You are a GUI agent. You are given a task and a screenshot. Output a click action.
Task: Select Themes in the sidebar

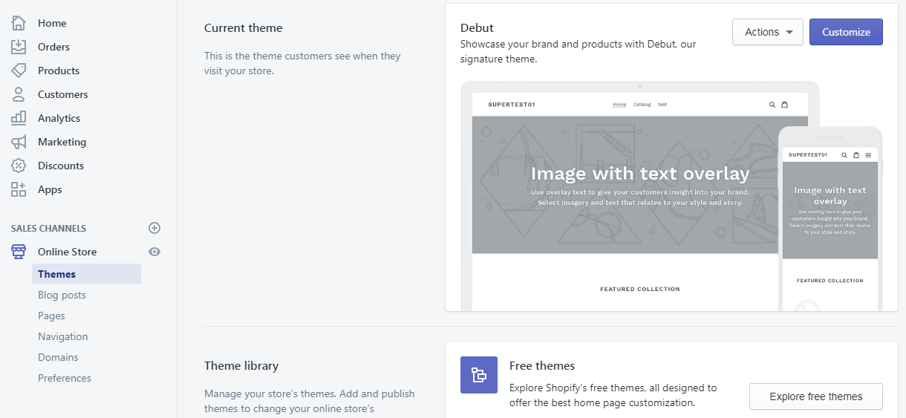(x=57, y=274)
